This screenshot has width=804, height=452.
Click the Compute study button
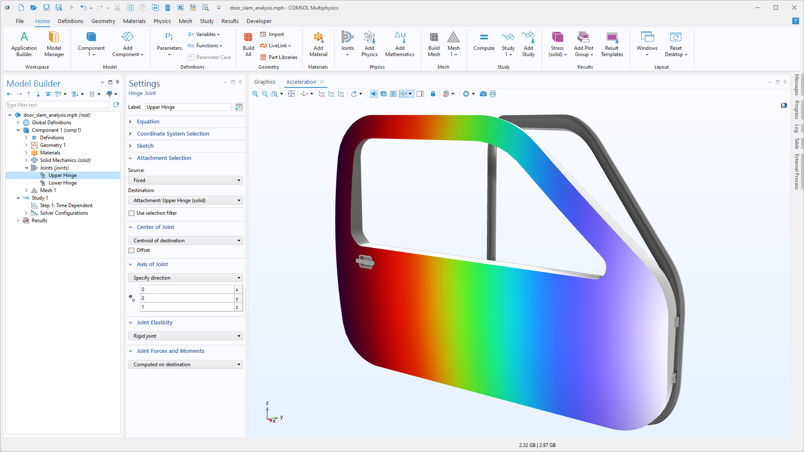[x=484, y=42]
